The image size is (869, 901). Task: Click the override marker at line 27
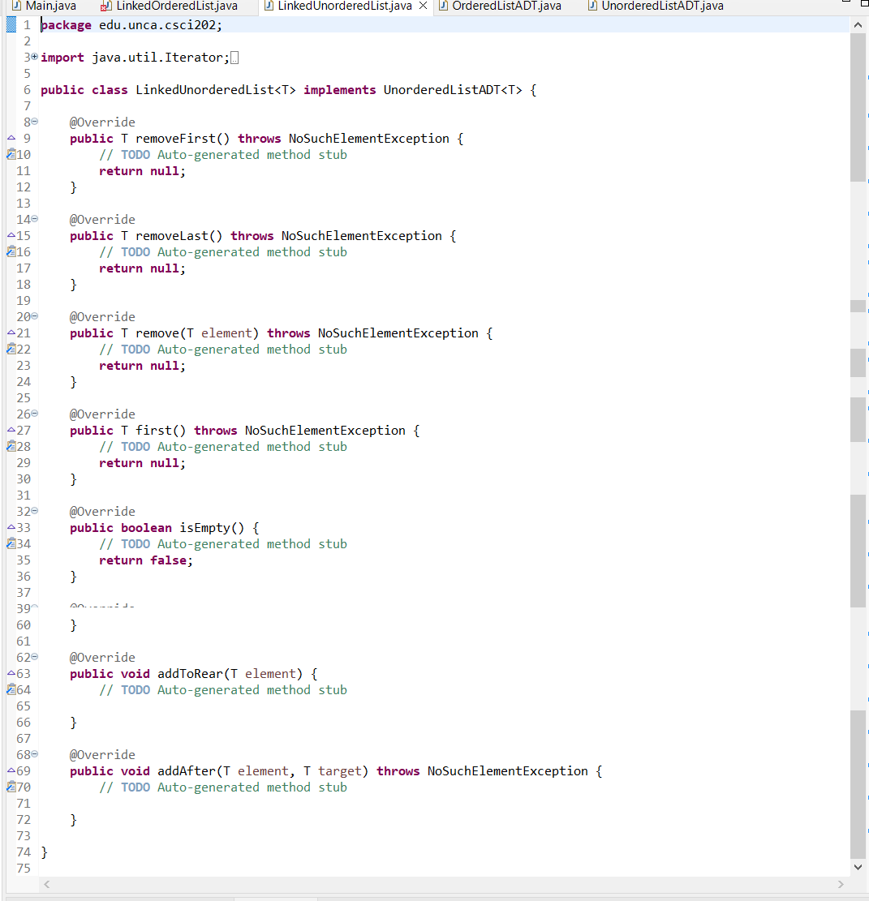11,430
